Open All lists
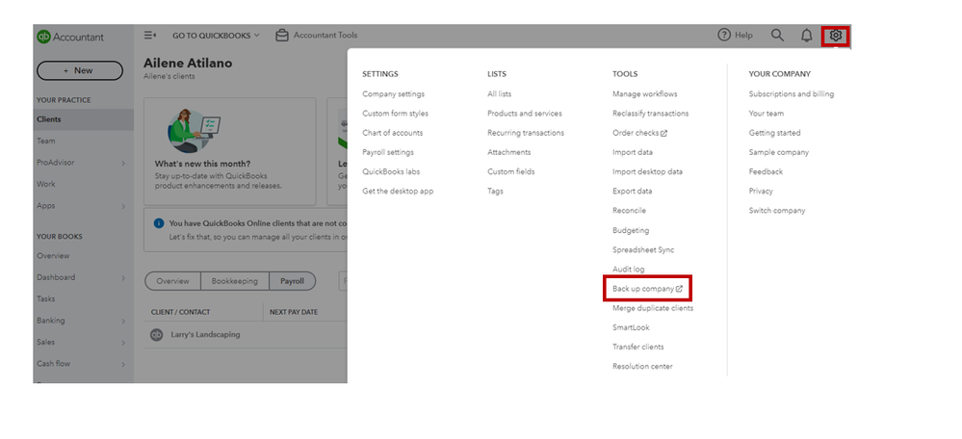Screen dimensions: 962x439 pos(500,94)
